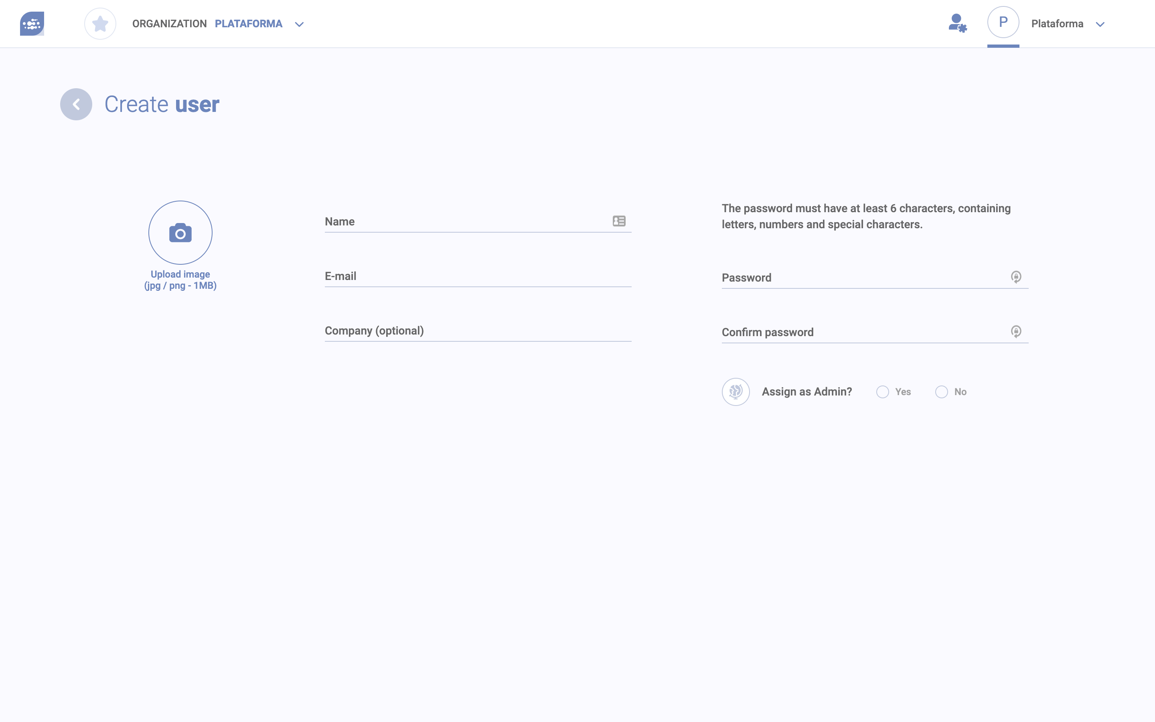Click the camera upload image circle
The image size is (1155, 722).
pyautogui.click(x=180, y=233)
